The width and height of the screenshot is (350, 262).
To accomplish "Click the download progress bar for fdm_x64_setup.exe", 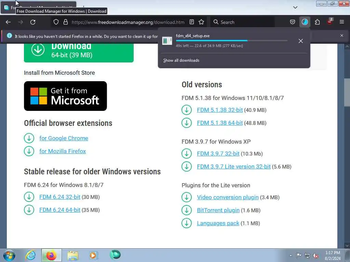I will click(x=232, y=41).
